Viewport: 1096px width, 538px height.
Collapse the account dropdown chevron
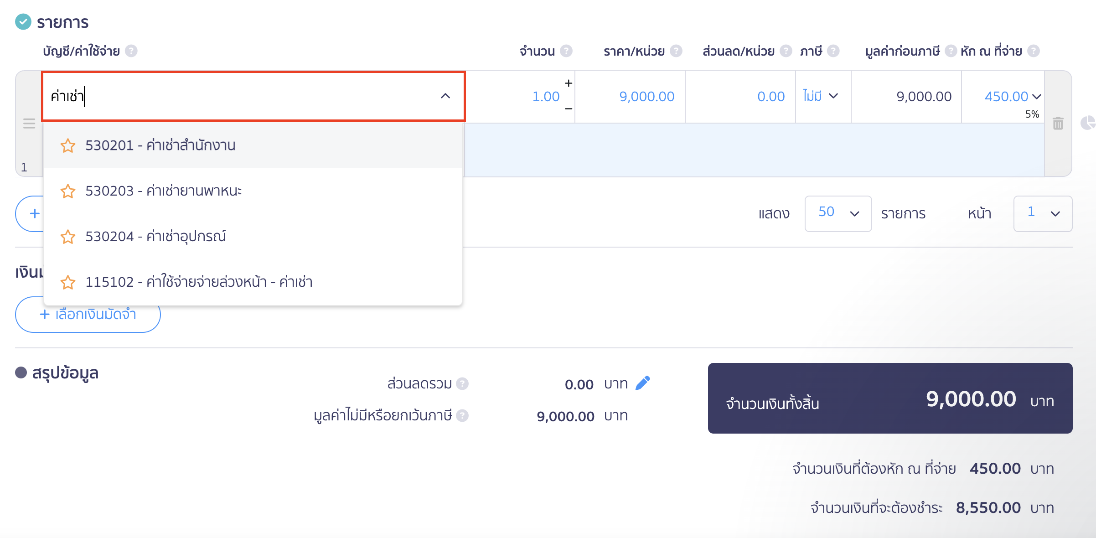445,96
